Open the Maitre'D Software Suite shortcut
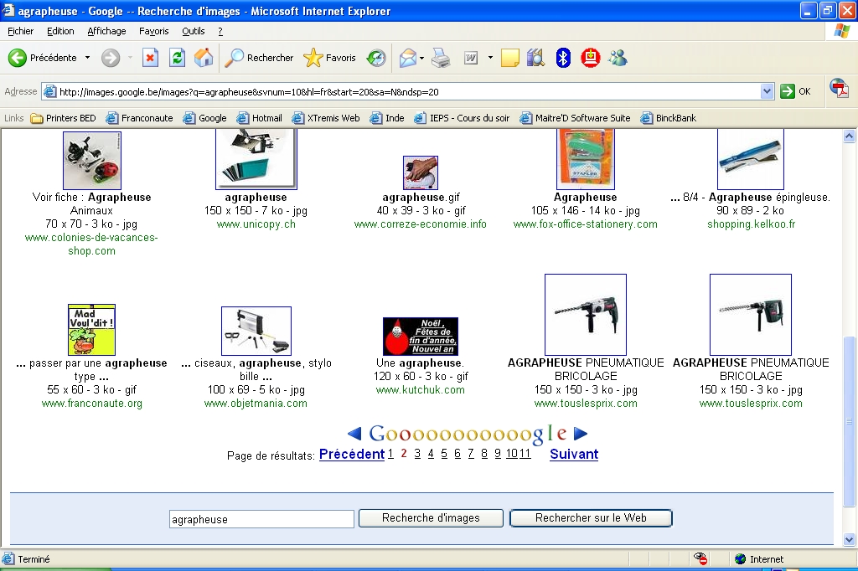This screenshot has height=571, width=858. (x=575, y=118)
